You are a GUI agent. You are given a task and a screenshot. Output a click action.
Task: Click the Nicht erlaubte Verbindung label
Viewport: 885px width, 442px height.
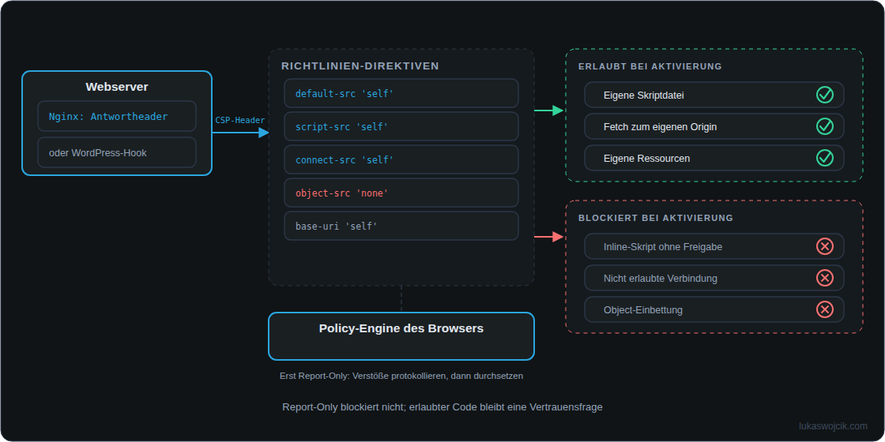pyautogui.click(x=661, y=279)
